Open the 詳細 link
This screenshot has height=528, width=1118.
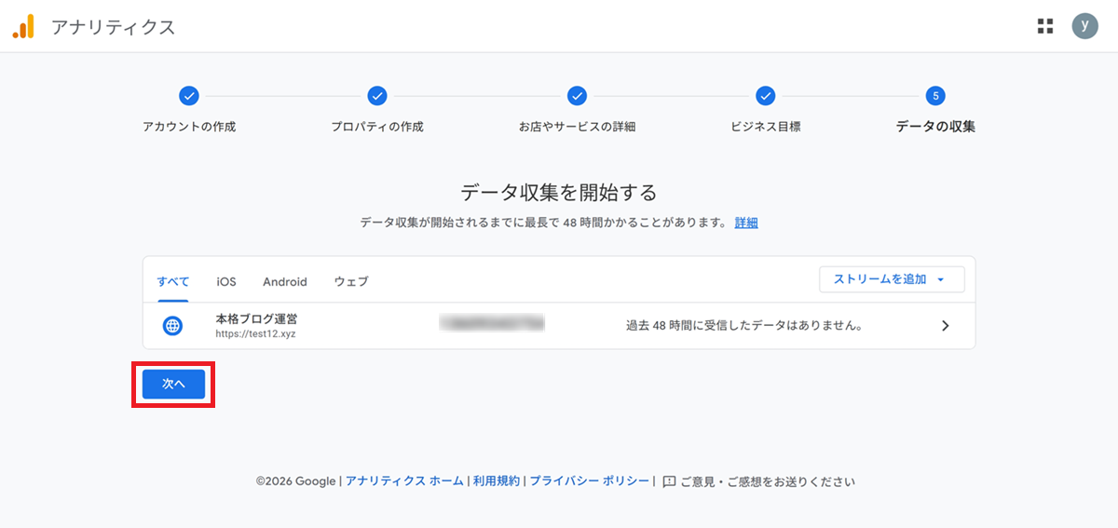(x=745, y=223)
